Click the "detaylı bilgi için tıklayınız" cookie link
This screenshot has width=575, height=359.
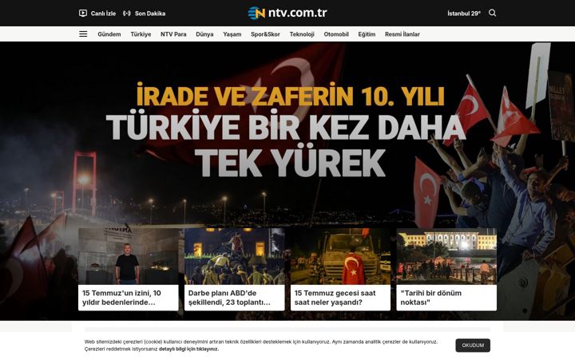coord(188,349)
